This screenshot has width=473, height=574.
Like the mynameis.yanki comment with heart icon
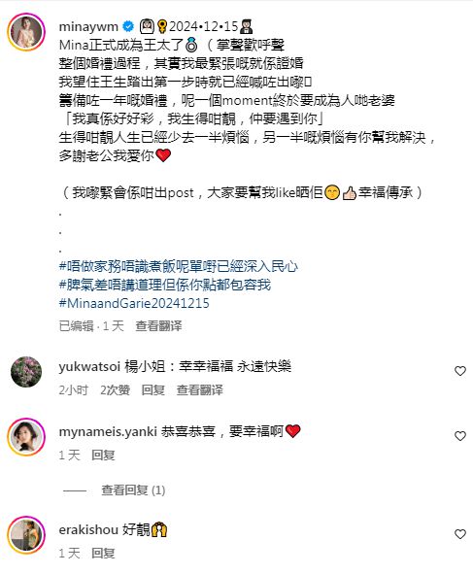[x=459, y=436]
